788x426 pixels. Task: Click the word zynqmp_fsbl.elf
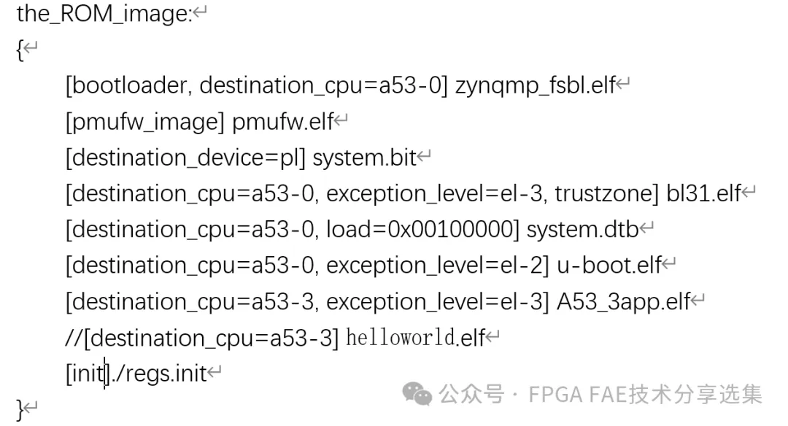(x=536, y=85)
